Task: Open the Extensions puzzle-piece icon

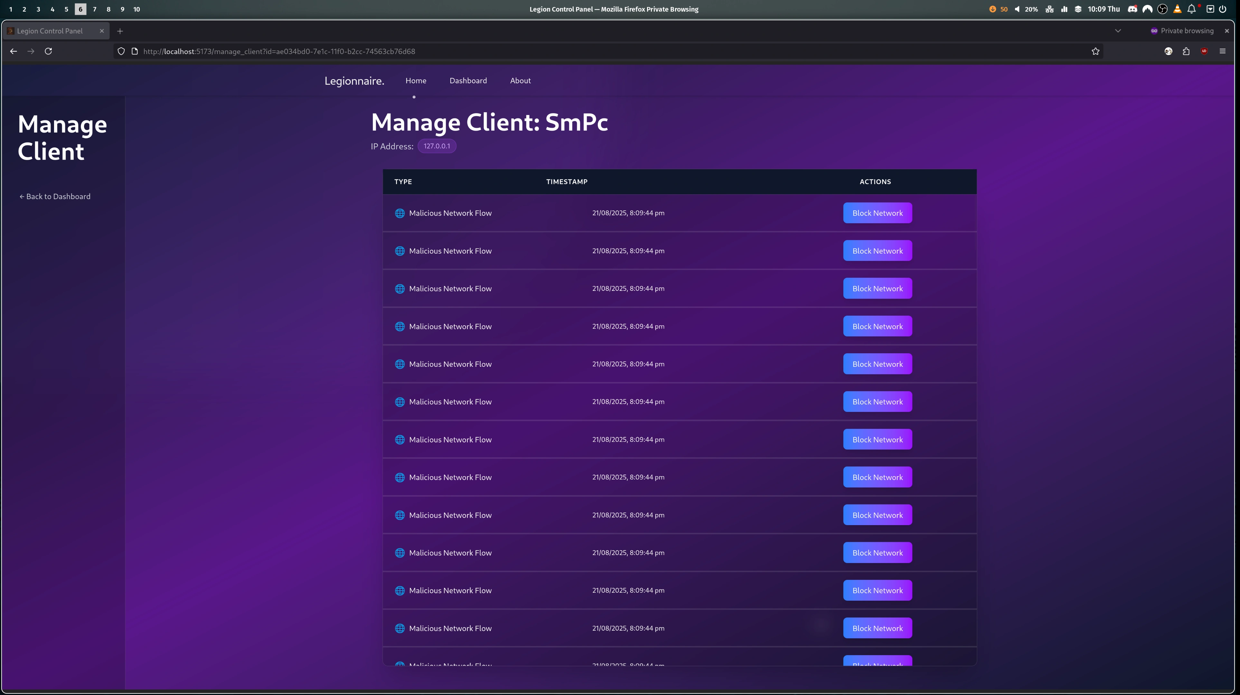Action: click(1186, 51)
